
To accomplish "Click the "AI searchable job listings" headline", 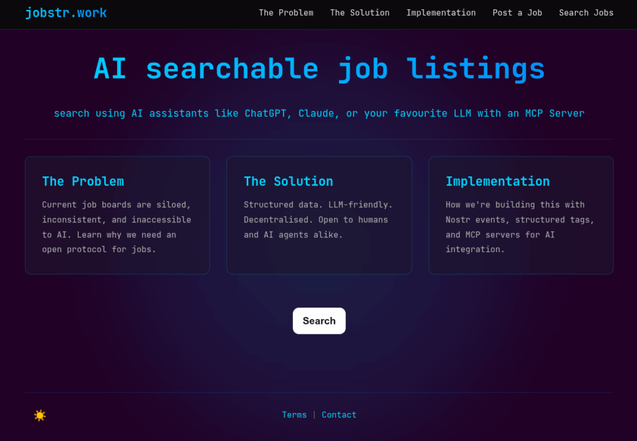I will [x=318, y=69].
